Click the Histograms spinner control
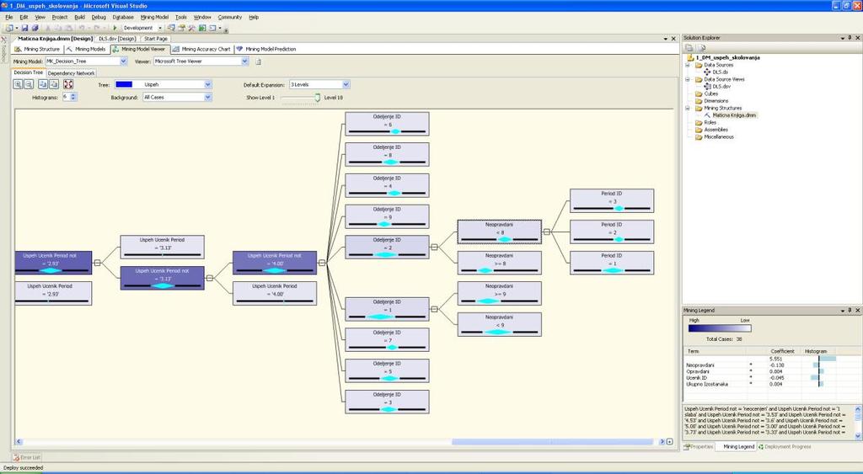The height and width of the screenshot is (474, 863). pyautogui.click(x=74, y=97)
